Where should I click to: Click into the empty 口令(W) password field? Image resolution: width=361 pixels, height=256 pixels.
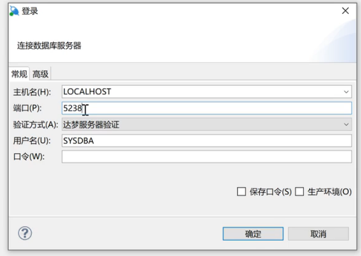(x=207, y=157)
